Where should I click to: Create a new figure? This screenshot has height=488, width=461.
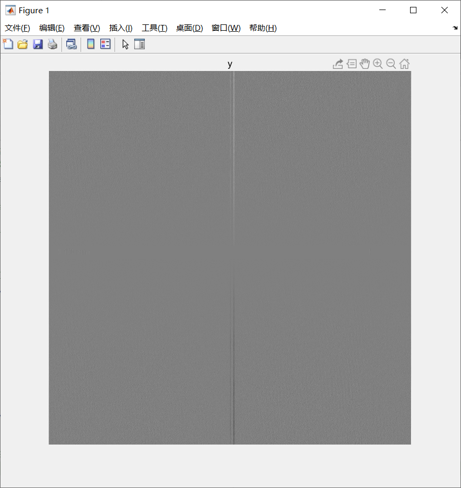coord(8,44)
